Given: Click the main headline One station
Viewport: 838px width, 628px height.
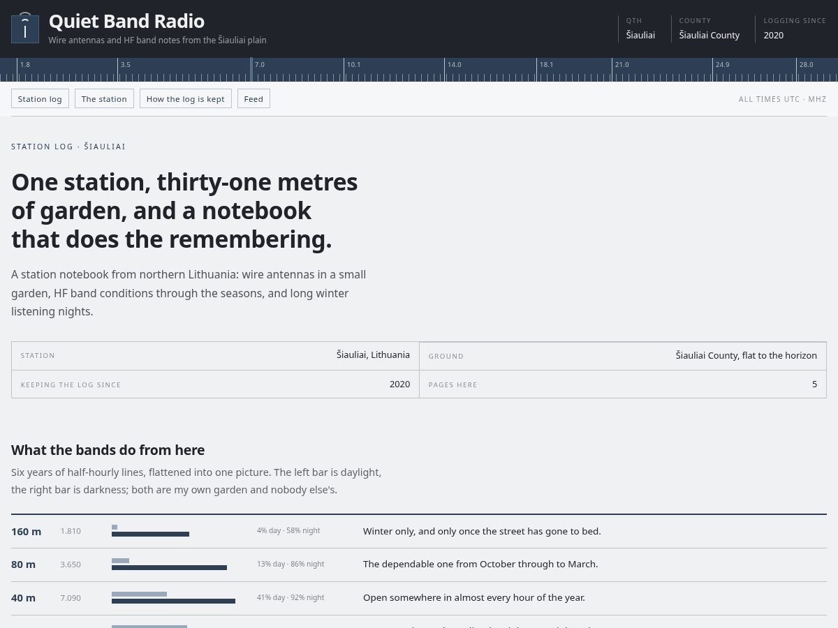Looking at the screenshot, I should (x=185, y=211).
